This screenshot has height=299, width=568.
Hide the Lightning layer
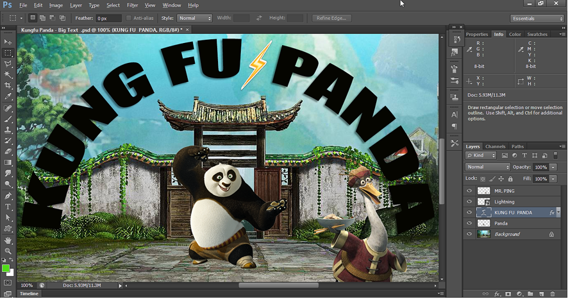coord(469,201)
